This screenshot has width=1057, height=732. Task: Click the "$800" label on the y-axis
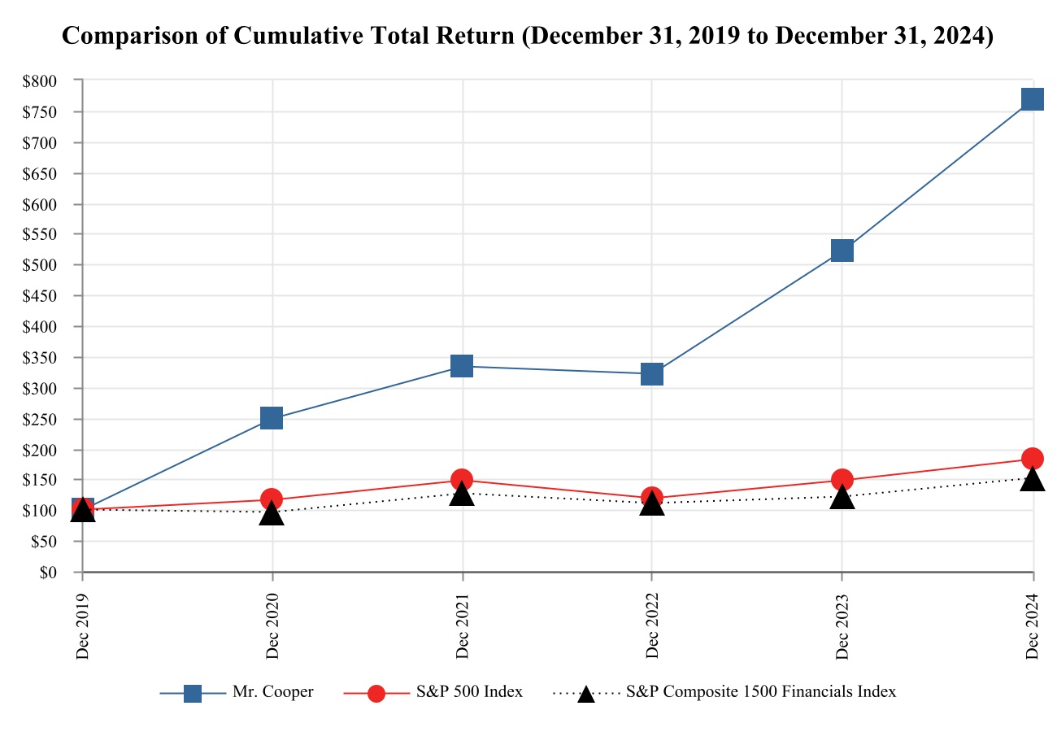(x=41, y=81)
